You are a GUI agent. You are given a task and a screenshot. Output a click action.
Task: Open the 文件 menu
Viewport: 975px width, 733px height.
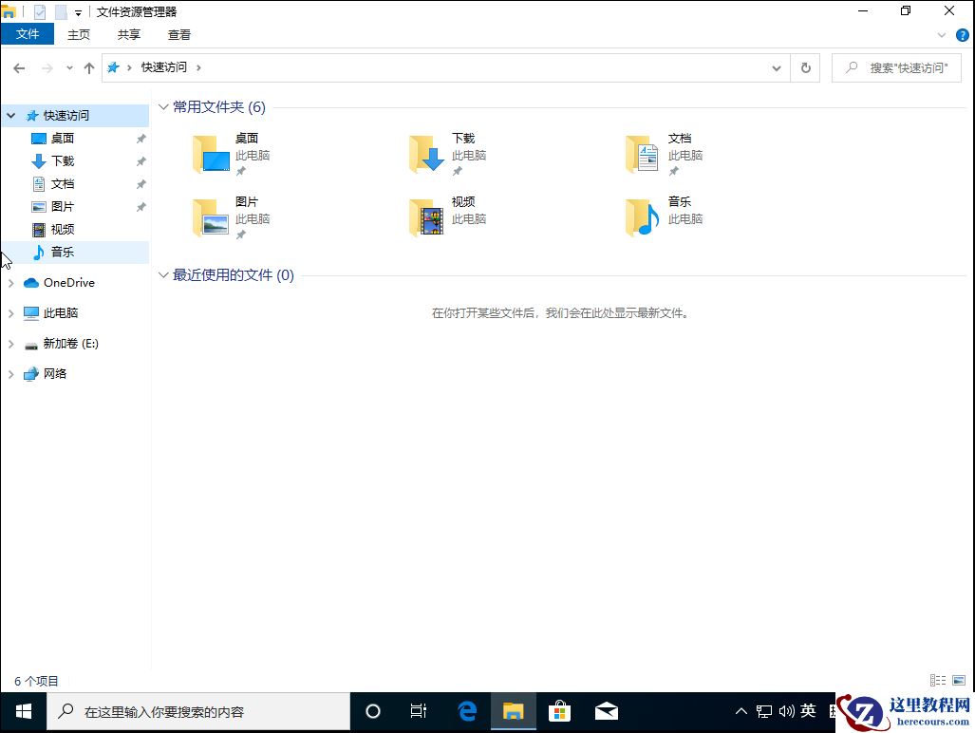click(28, 34)
